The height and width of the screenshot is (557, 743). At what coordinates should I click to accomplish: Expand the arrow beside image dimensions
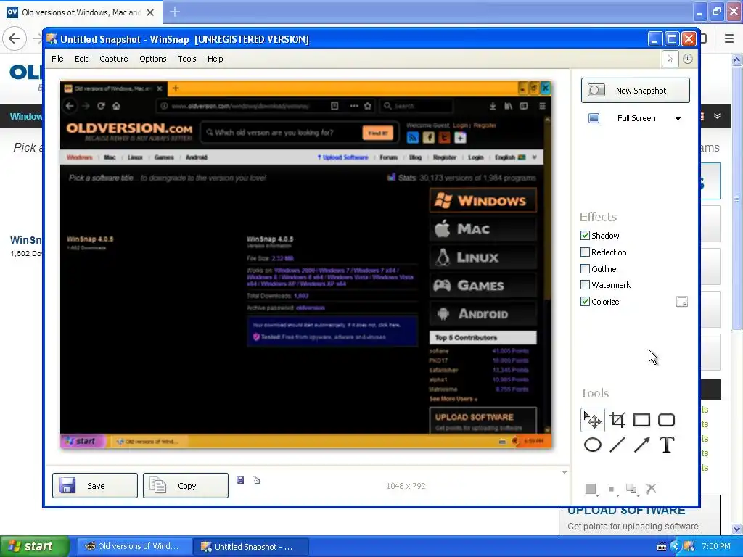coord(564,472)
